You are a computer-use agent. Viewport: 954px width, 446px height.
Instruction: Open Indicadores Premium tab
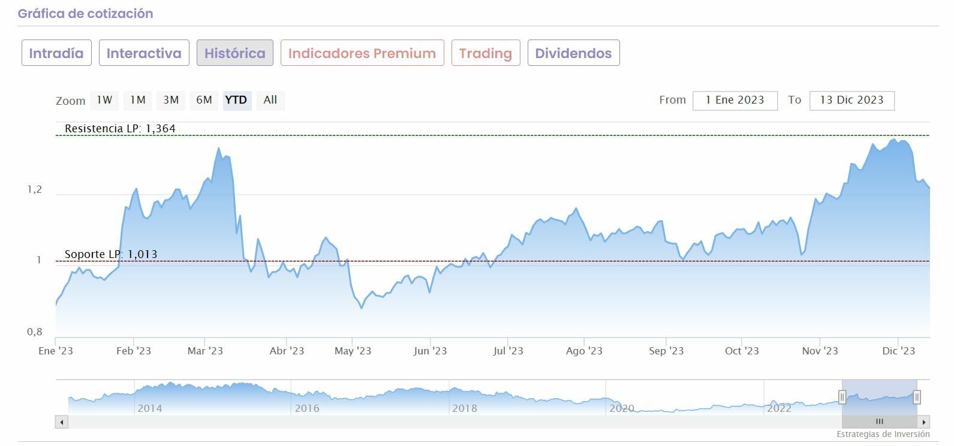coord(362,53)
